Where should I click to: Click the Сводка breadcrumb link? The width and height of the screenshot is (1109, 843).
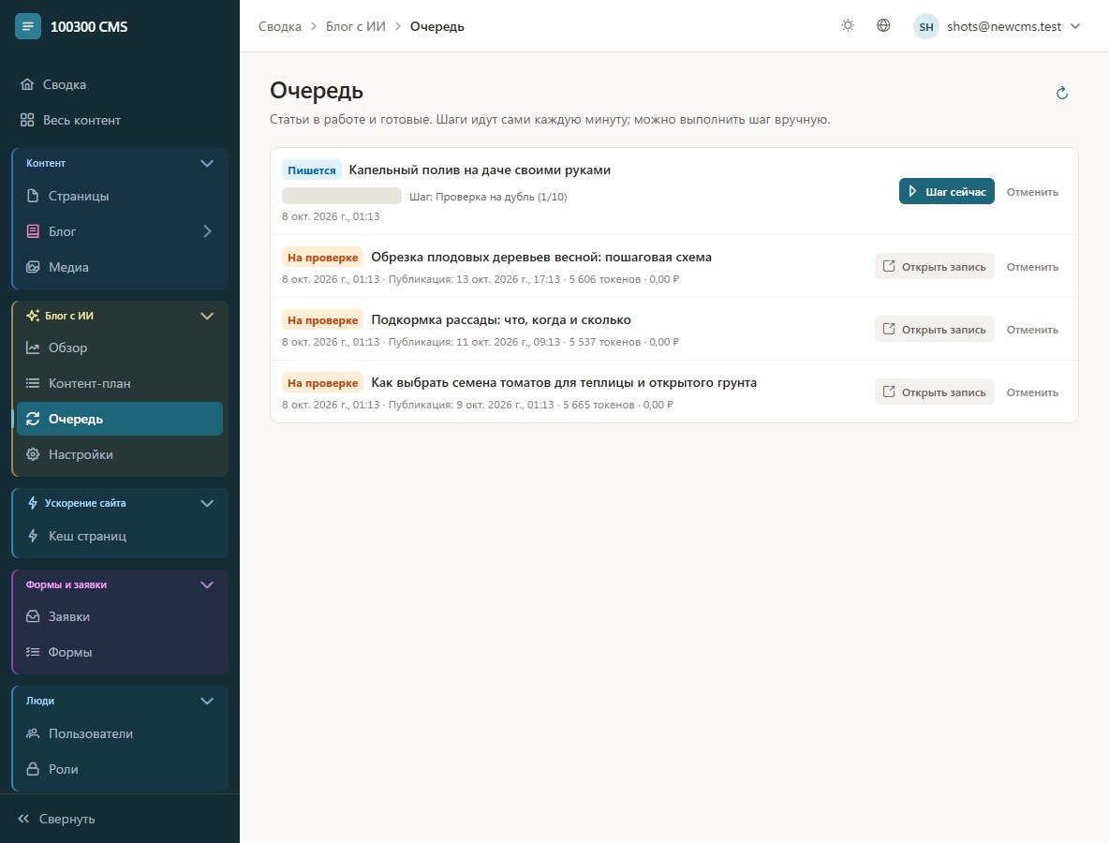(x=279, y=27)
